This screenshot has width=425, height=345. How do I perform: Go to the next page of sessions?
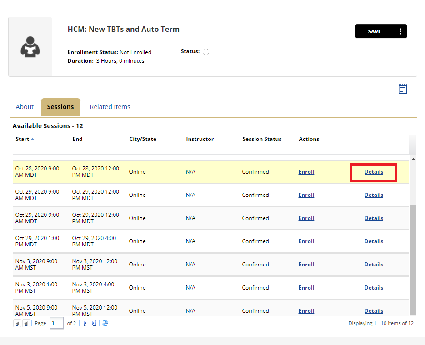pyautogui.click(x=85, y=323)
